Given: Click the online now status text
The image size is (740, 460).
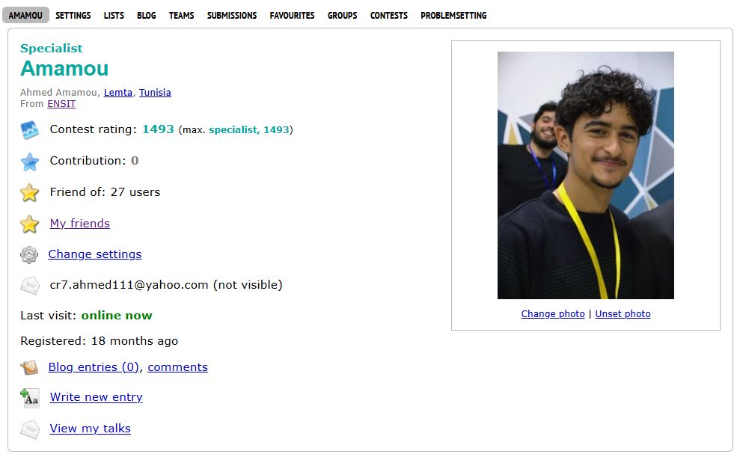Looking at the screenshot, I should pos(117,316).
